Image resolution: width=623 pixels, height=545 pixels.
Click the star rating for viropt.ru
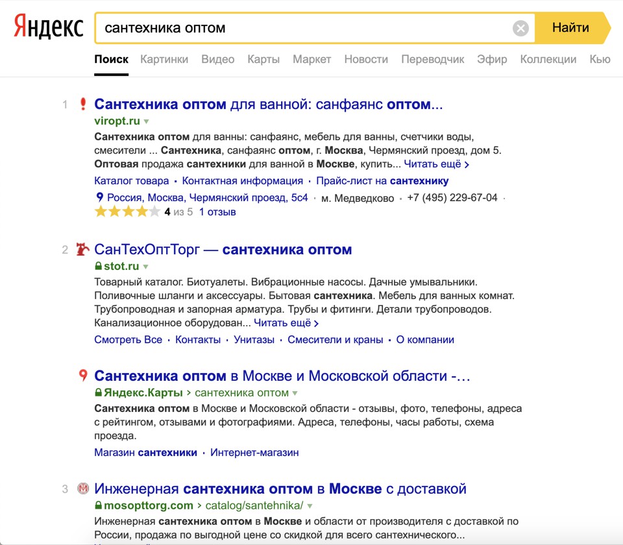coord(127,212)
